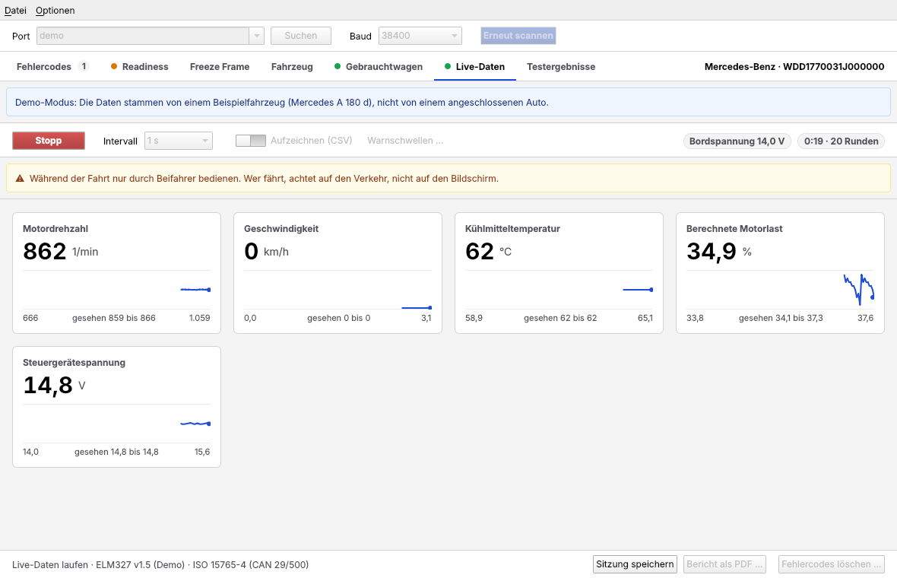
Task: Stop live data with the Stopp button
Action: [49, 141]
